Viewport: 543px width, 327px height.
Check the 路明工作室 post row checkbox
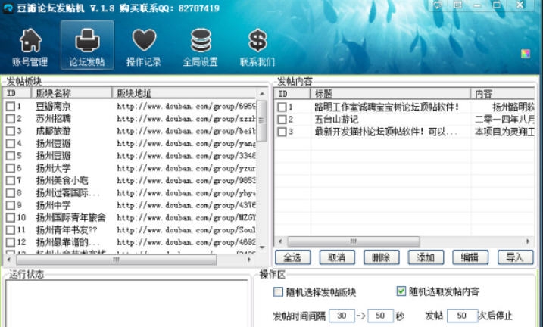(x=282, y=107)
